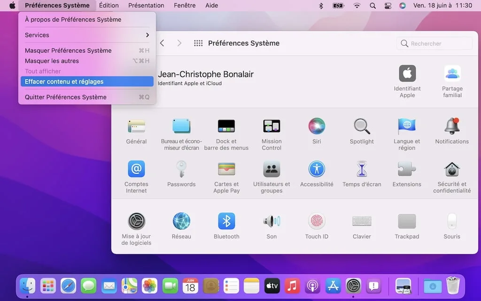
Task: Open the Fenêtre menu
Action: pos(185,6)
